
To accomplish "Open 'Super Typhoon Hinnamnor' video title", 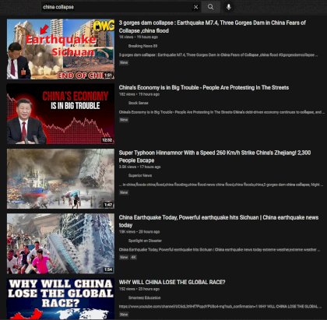I will pos(215,156).
